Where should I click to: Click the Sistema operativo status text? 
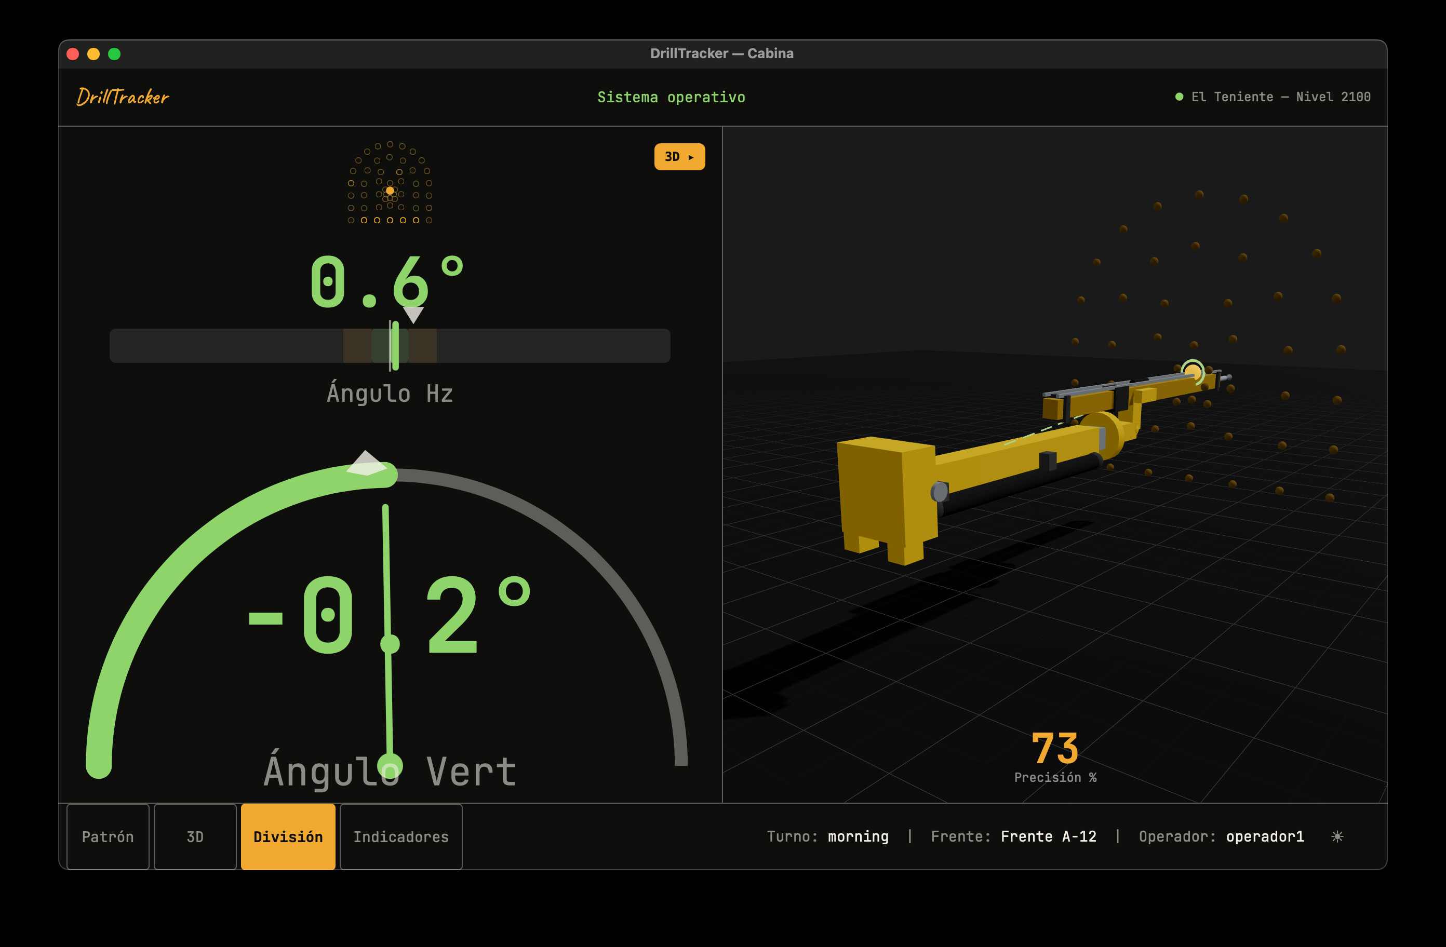671,97
